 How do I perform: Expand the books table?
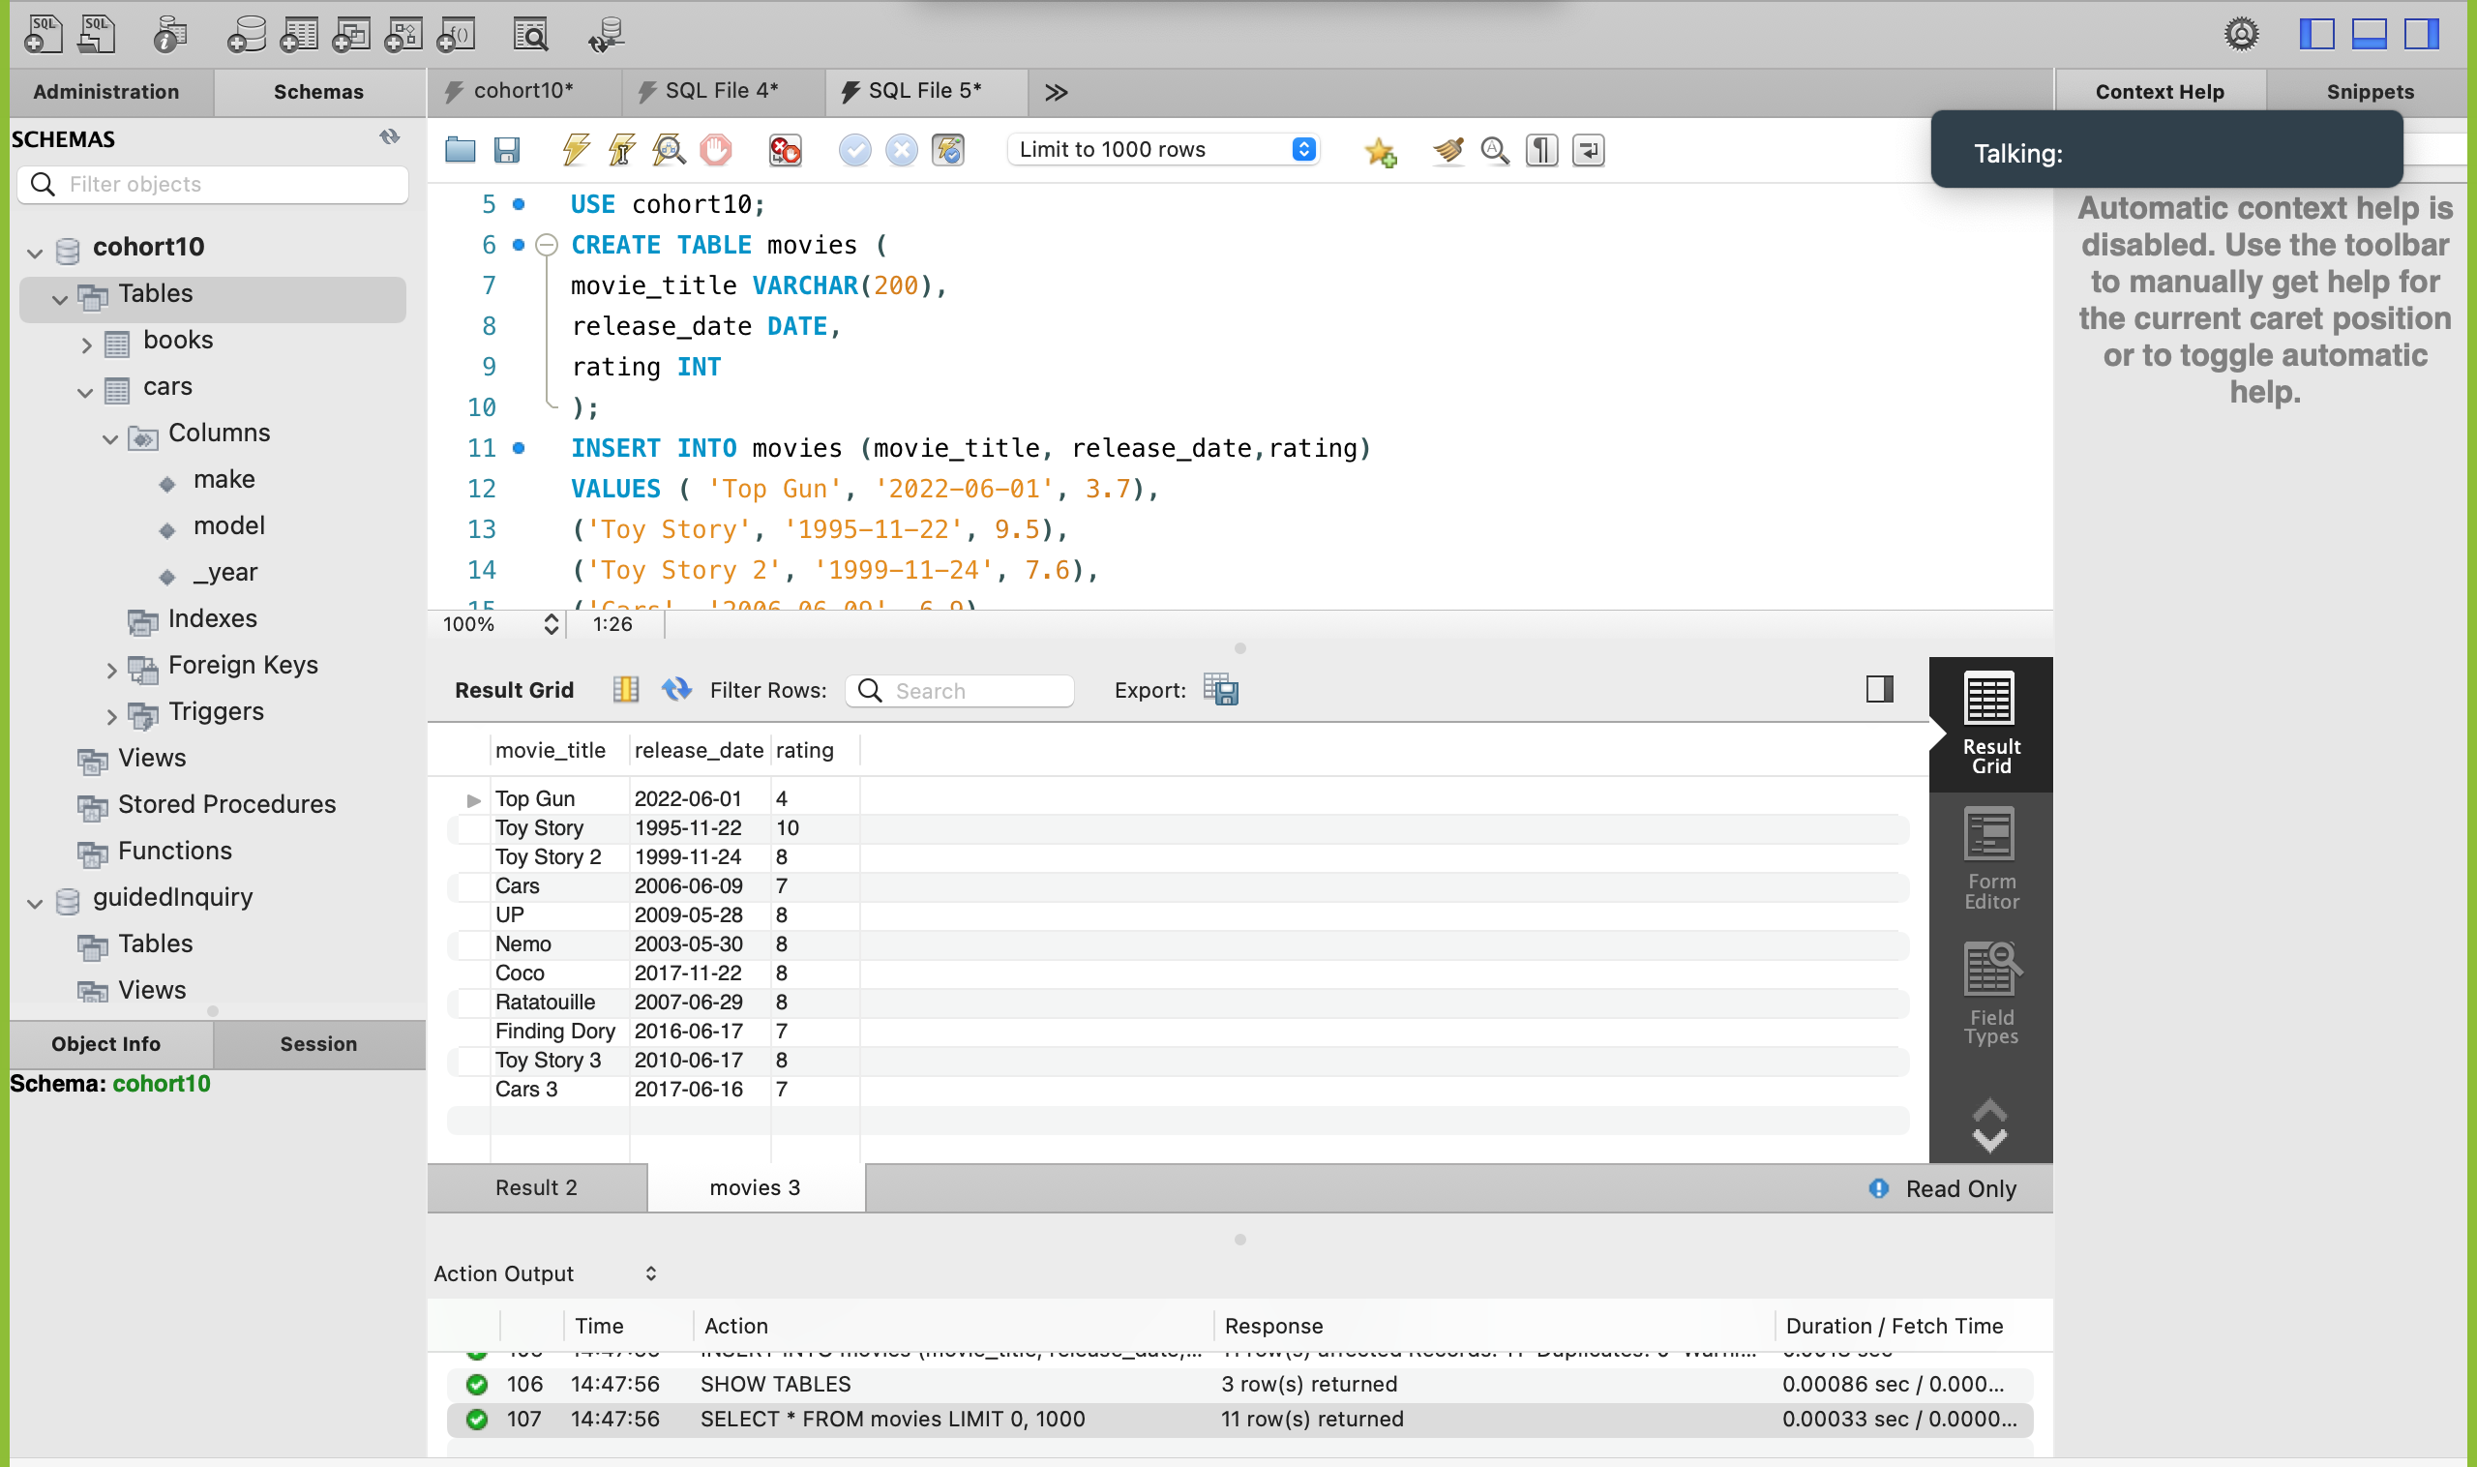pos(86,344)
